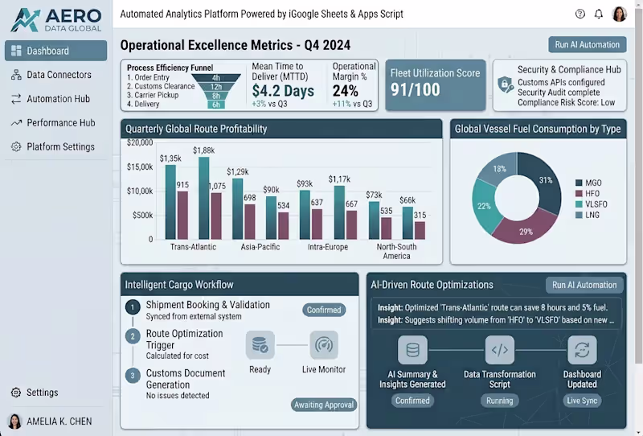
Task: Click the Intra-Europe axis label
Action: click(x=328, y=247)
